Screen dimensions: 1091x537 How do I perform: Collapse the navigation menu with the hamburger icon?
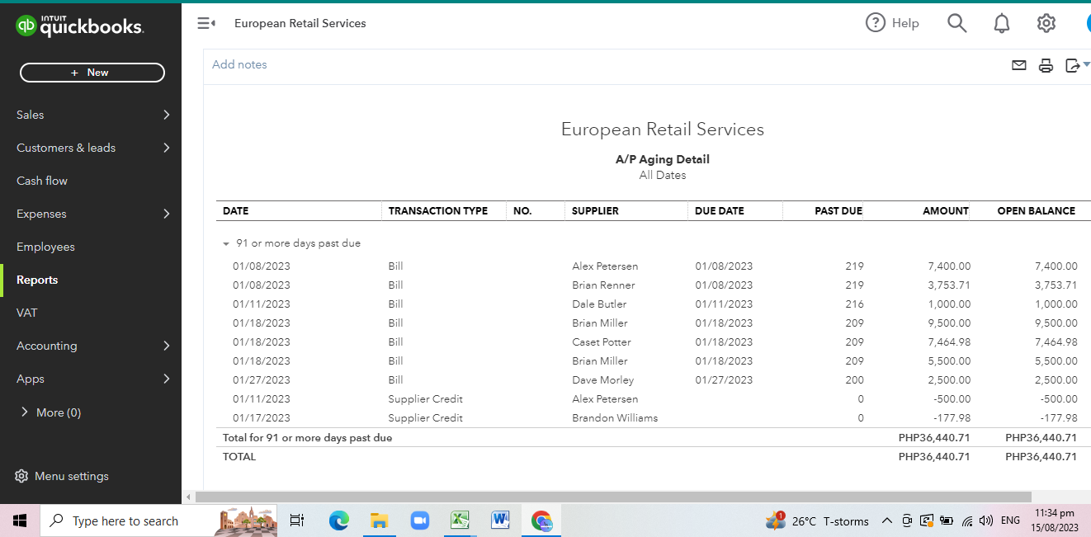(x=206, y=23)
